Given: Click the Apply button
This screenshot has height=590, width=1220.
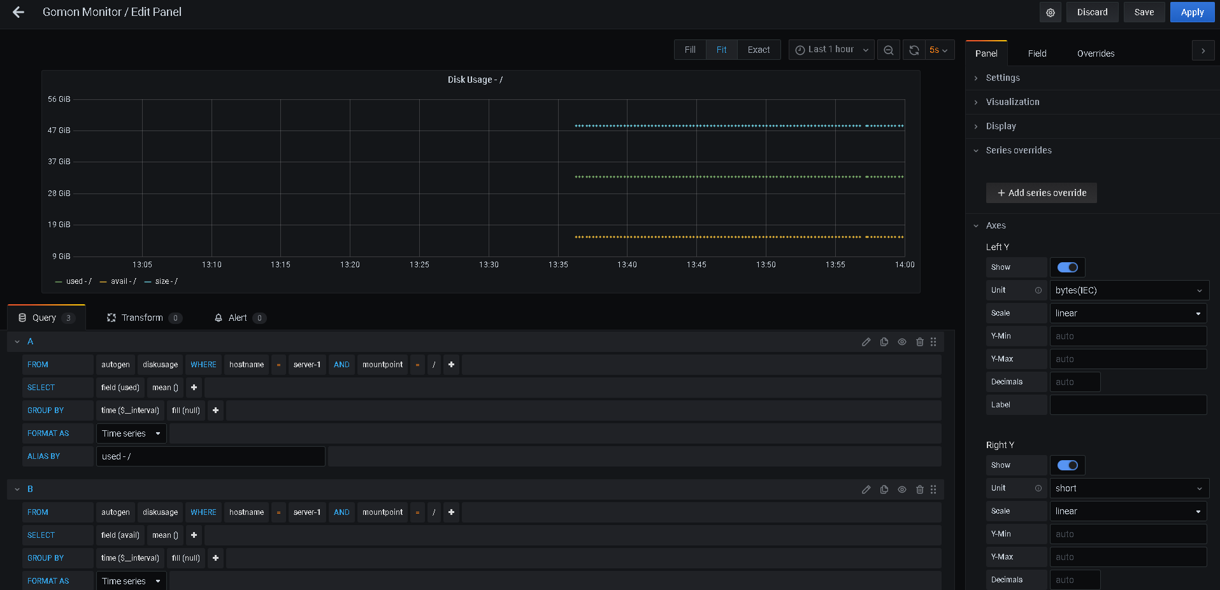Looking at the screenshot, I should click(1192, 12).
